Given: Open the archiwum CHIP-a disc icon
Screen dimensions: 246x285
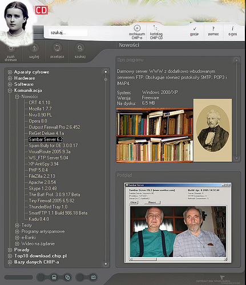Looking at the screenshot, I should 136,28.
